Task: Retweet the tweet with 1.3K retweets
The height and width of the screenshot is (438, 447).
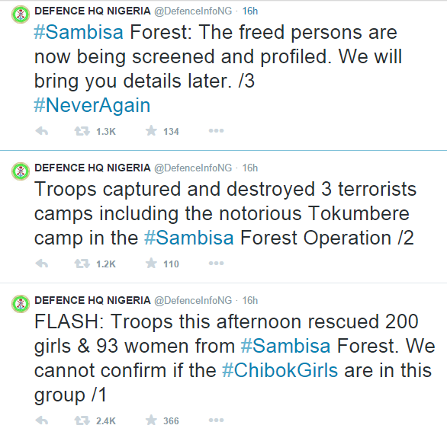Action: pyautogui.click(x=82, y=131)
